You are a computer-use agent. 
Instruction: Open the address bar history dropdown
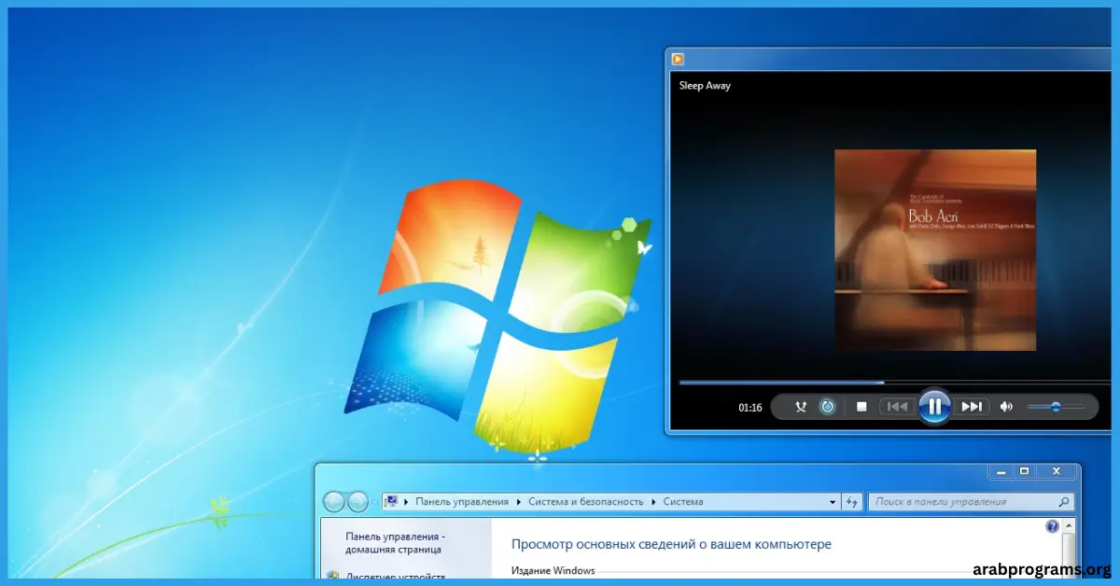(833, 502)
